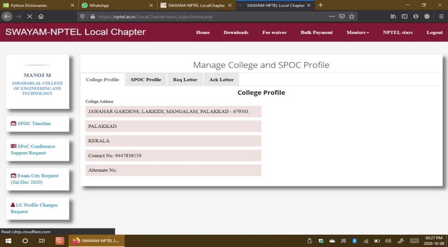The width and height of the screenshot is (448, 247).
Task: Bookmark this page with the star
Action: [x=352, y=17]
